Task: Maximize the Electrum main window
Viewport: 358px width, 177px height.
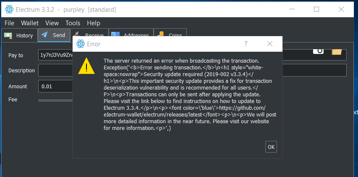Action: (317, 9)
